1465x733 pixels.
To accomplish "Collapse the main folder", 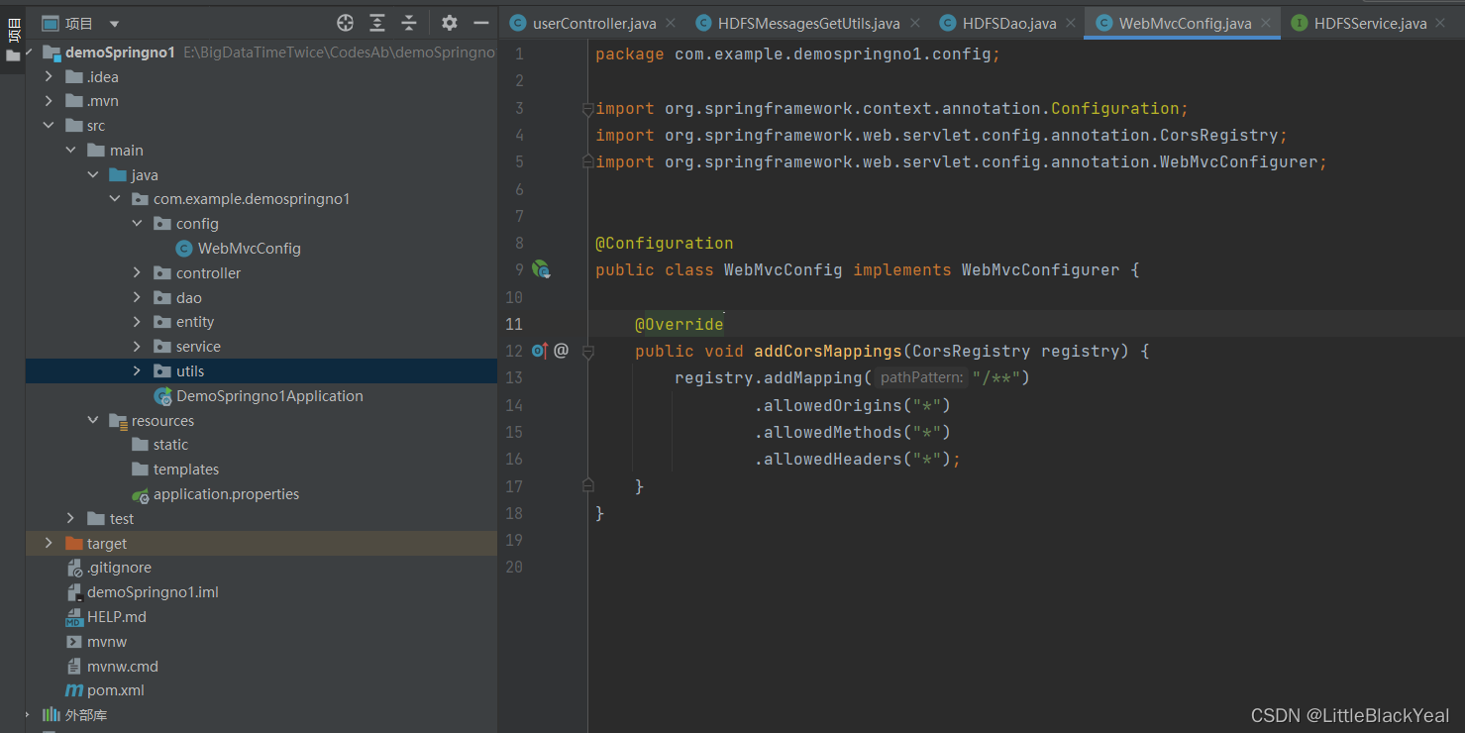I will pyautogui.click(x=70, y=151).
